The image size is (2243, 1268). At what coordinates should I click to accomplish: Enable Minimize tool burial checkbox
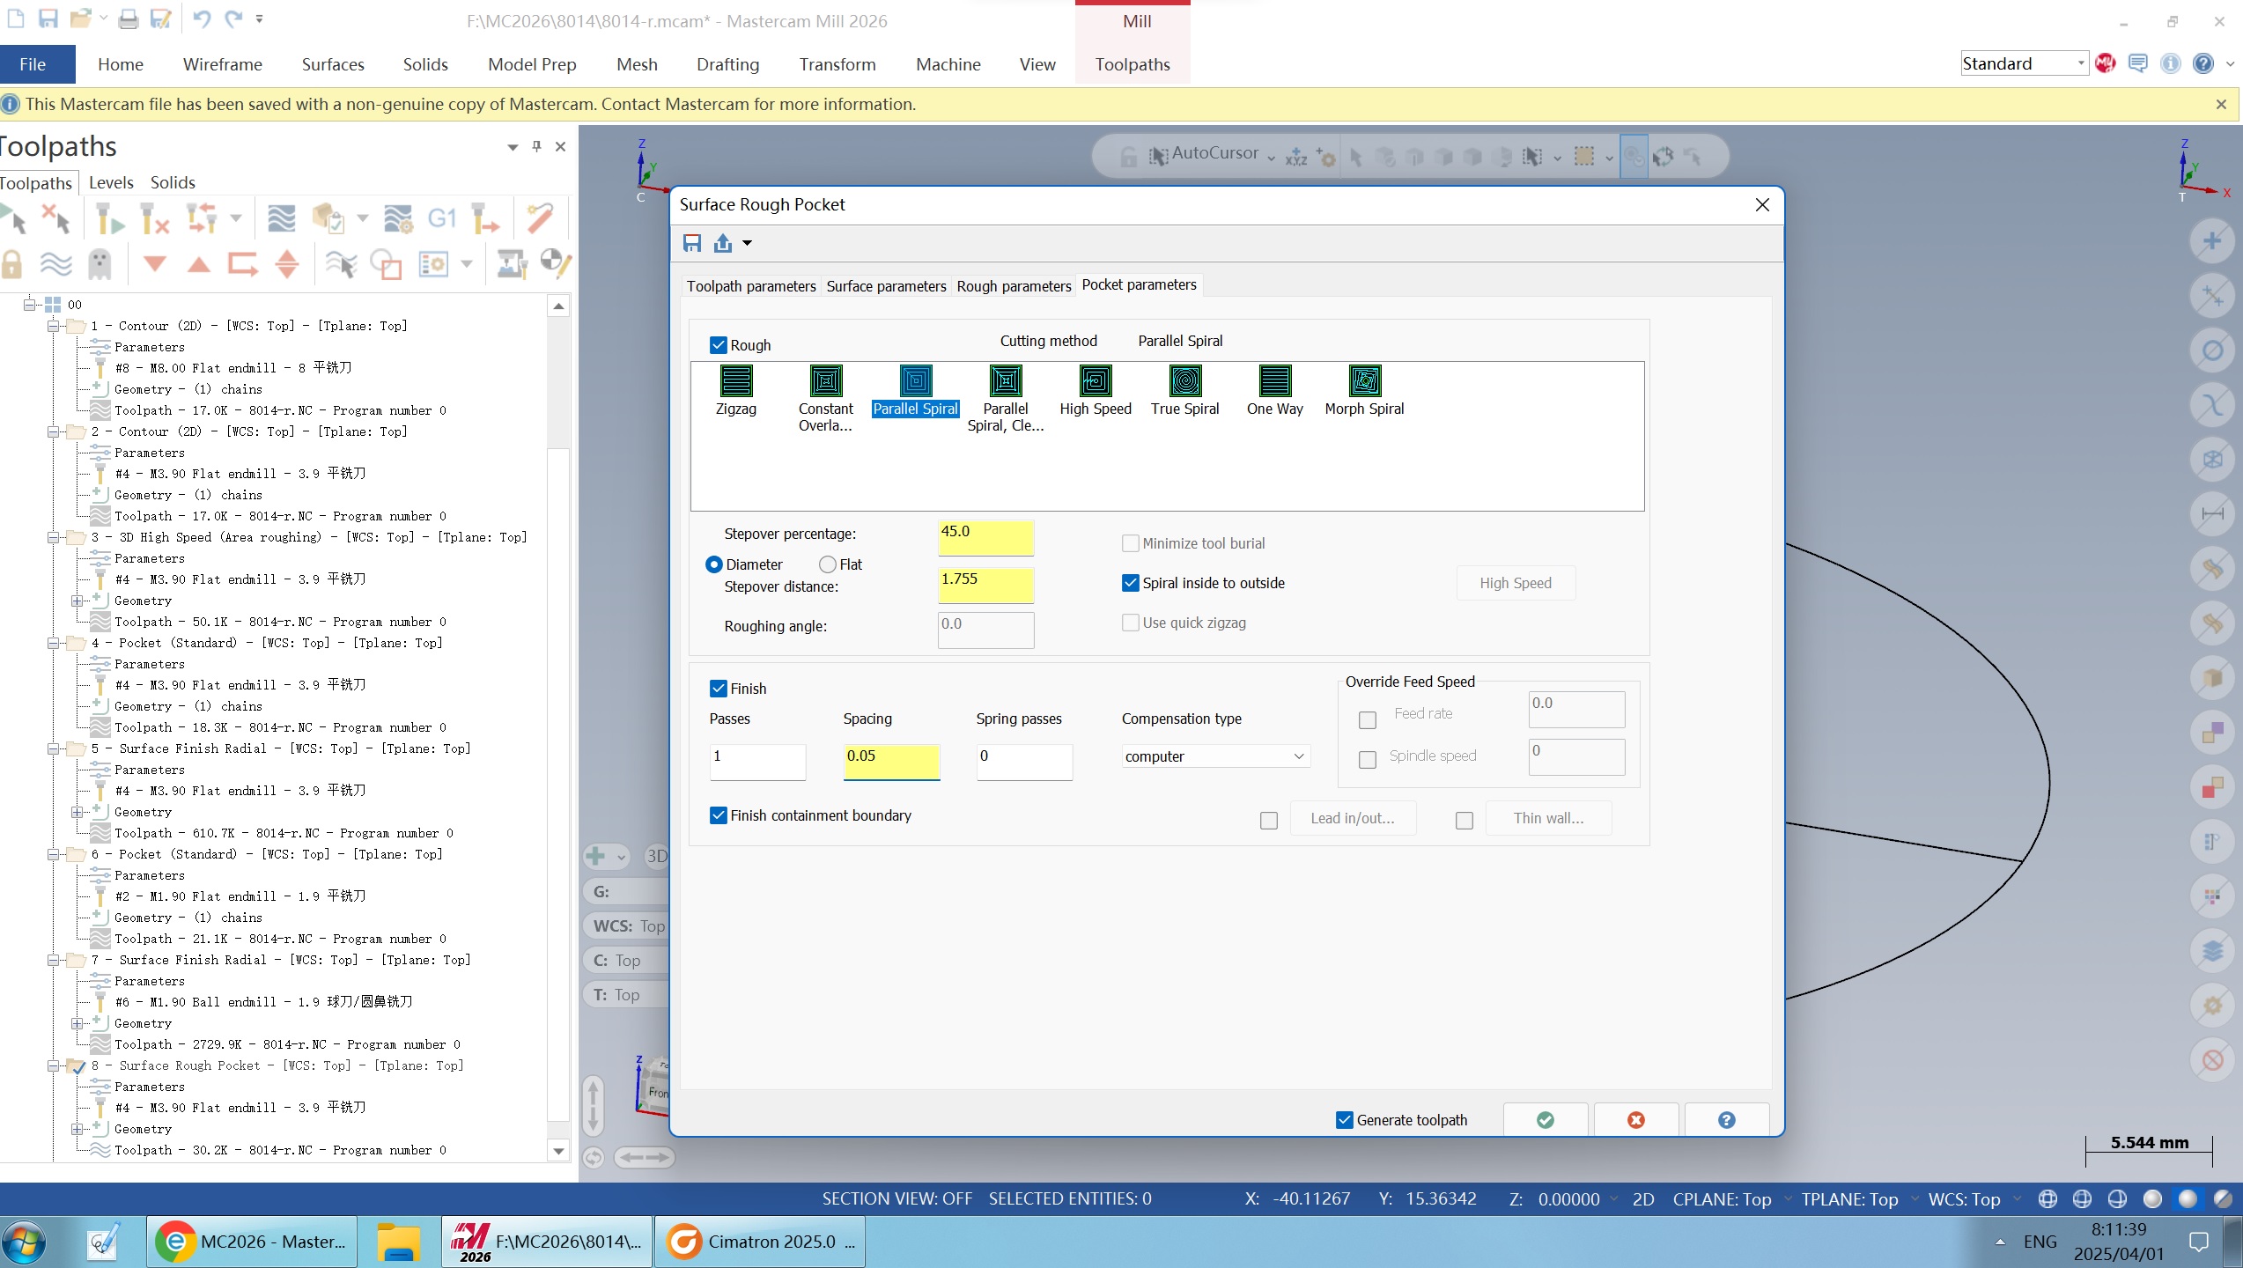(1131, 543)
